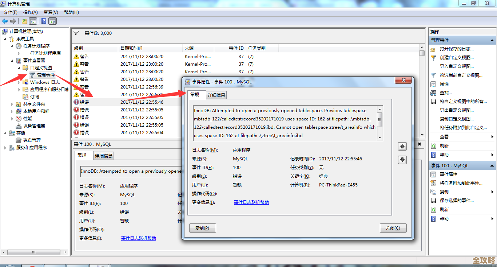The image size is (497, 267).
Task: Click the 帮助 question mark toolbar icon
Action: point(44,21)
